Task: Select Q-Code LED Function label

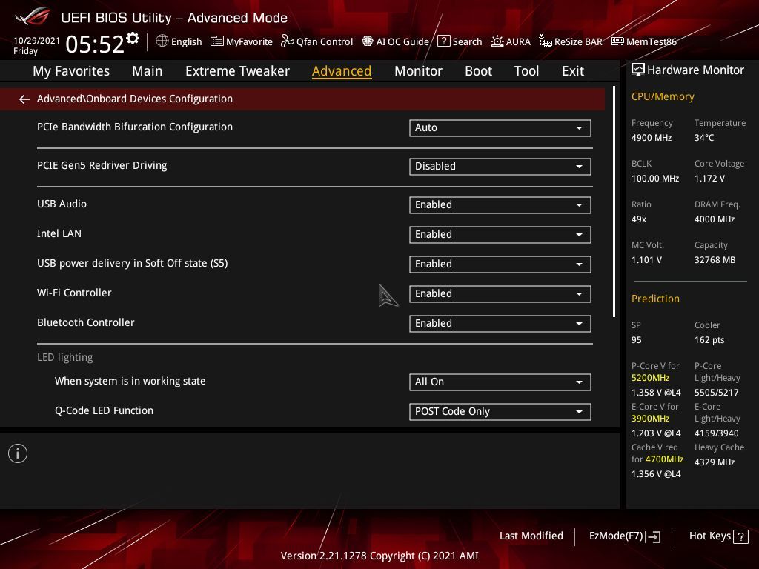Action: tap(104, 410)
